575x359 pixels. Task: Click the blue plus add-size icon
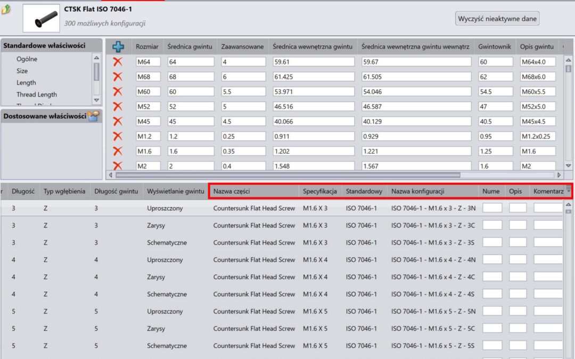click(118, 47)
